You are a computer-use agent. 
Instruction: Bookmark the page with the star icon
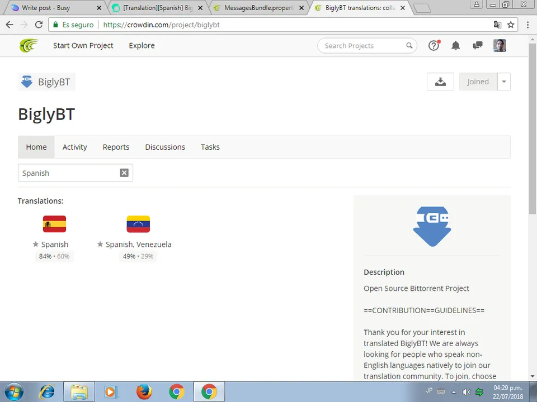511,25
